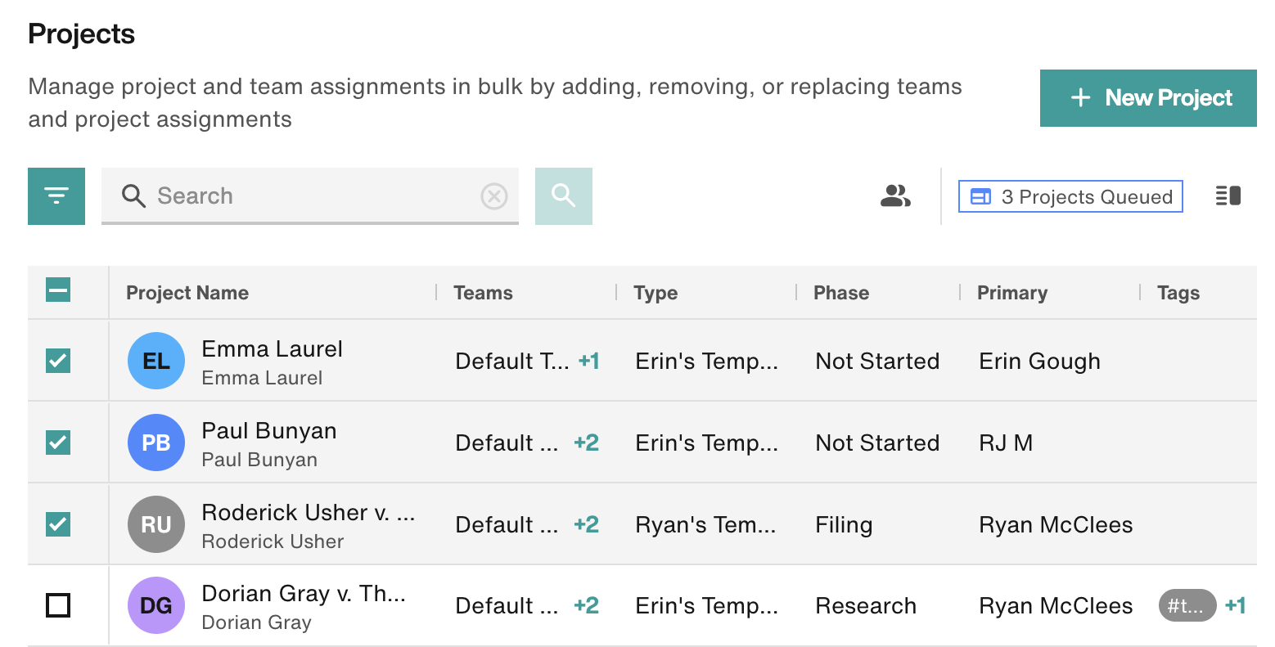The image size is (1275, 647).
Task: Click the teal search submit button
Action: (564, 196)
